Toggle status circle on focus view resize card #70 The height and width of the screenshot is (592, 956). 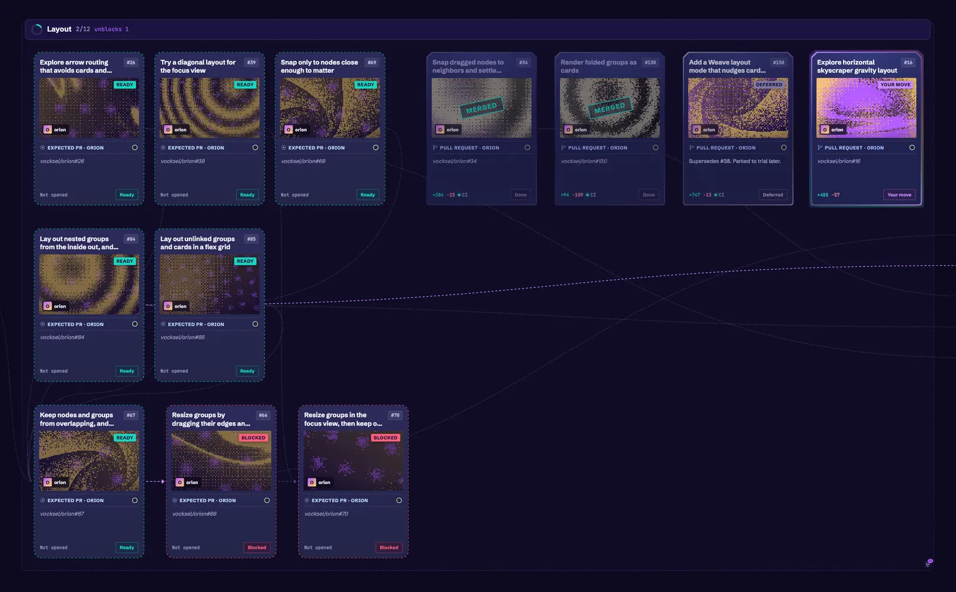(x=399, y=501)
